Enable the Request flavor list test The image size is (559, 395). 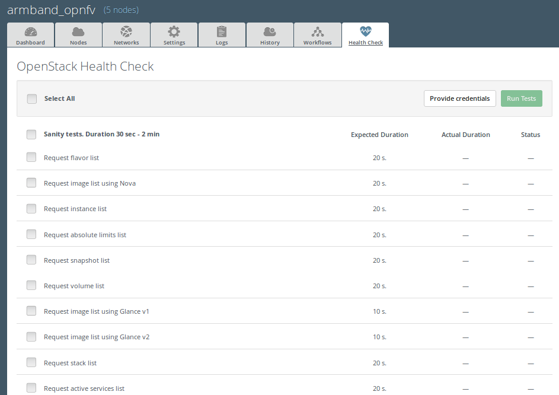[31, 157]
